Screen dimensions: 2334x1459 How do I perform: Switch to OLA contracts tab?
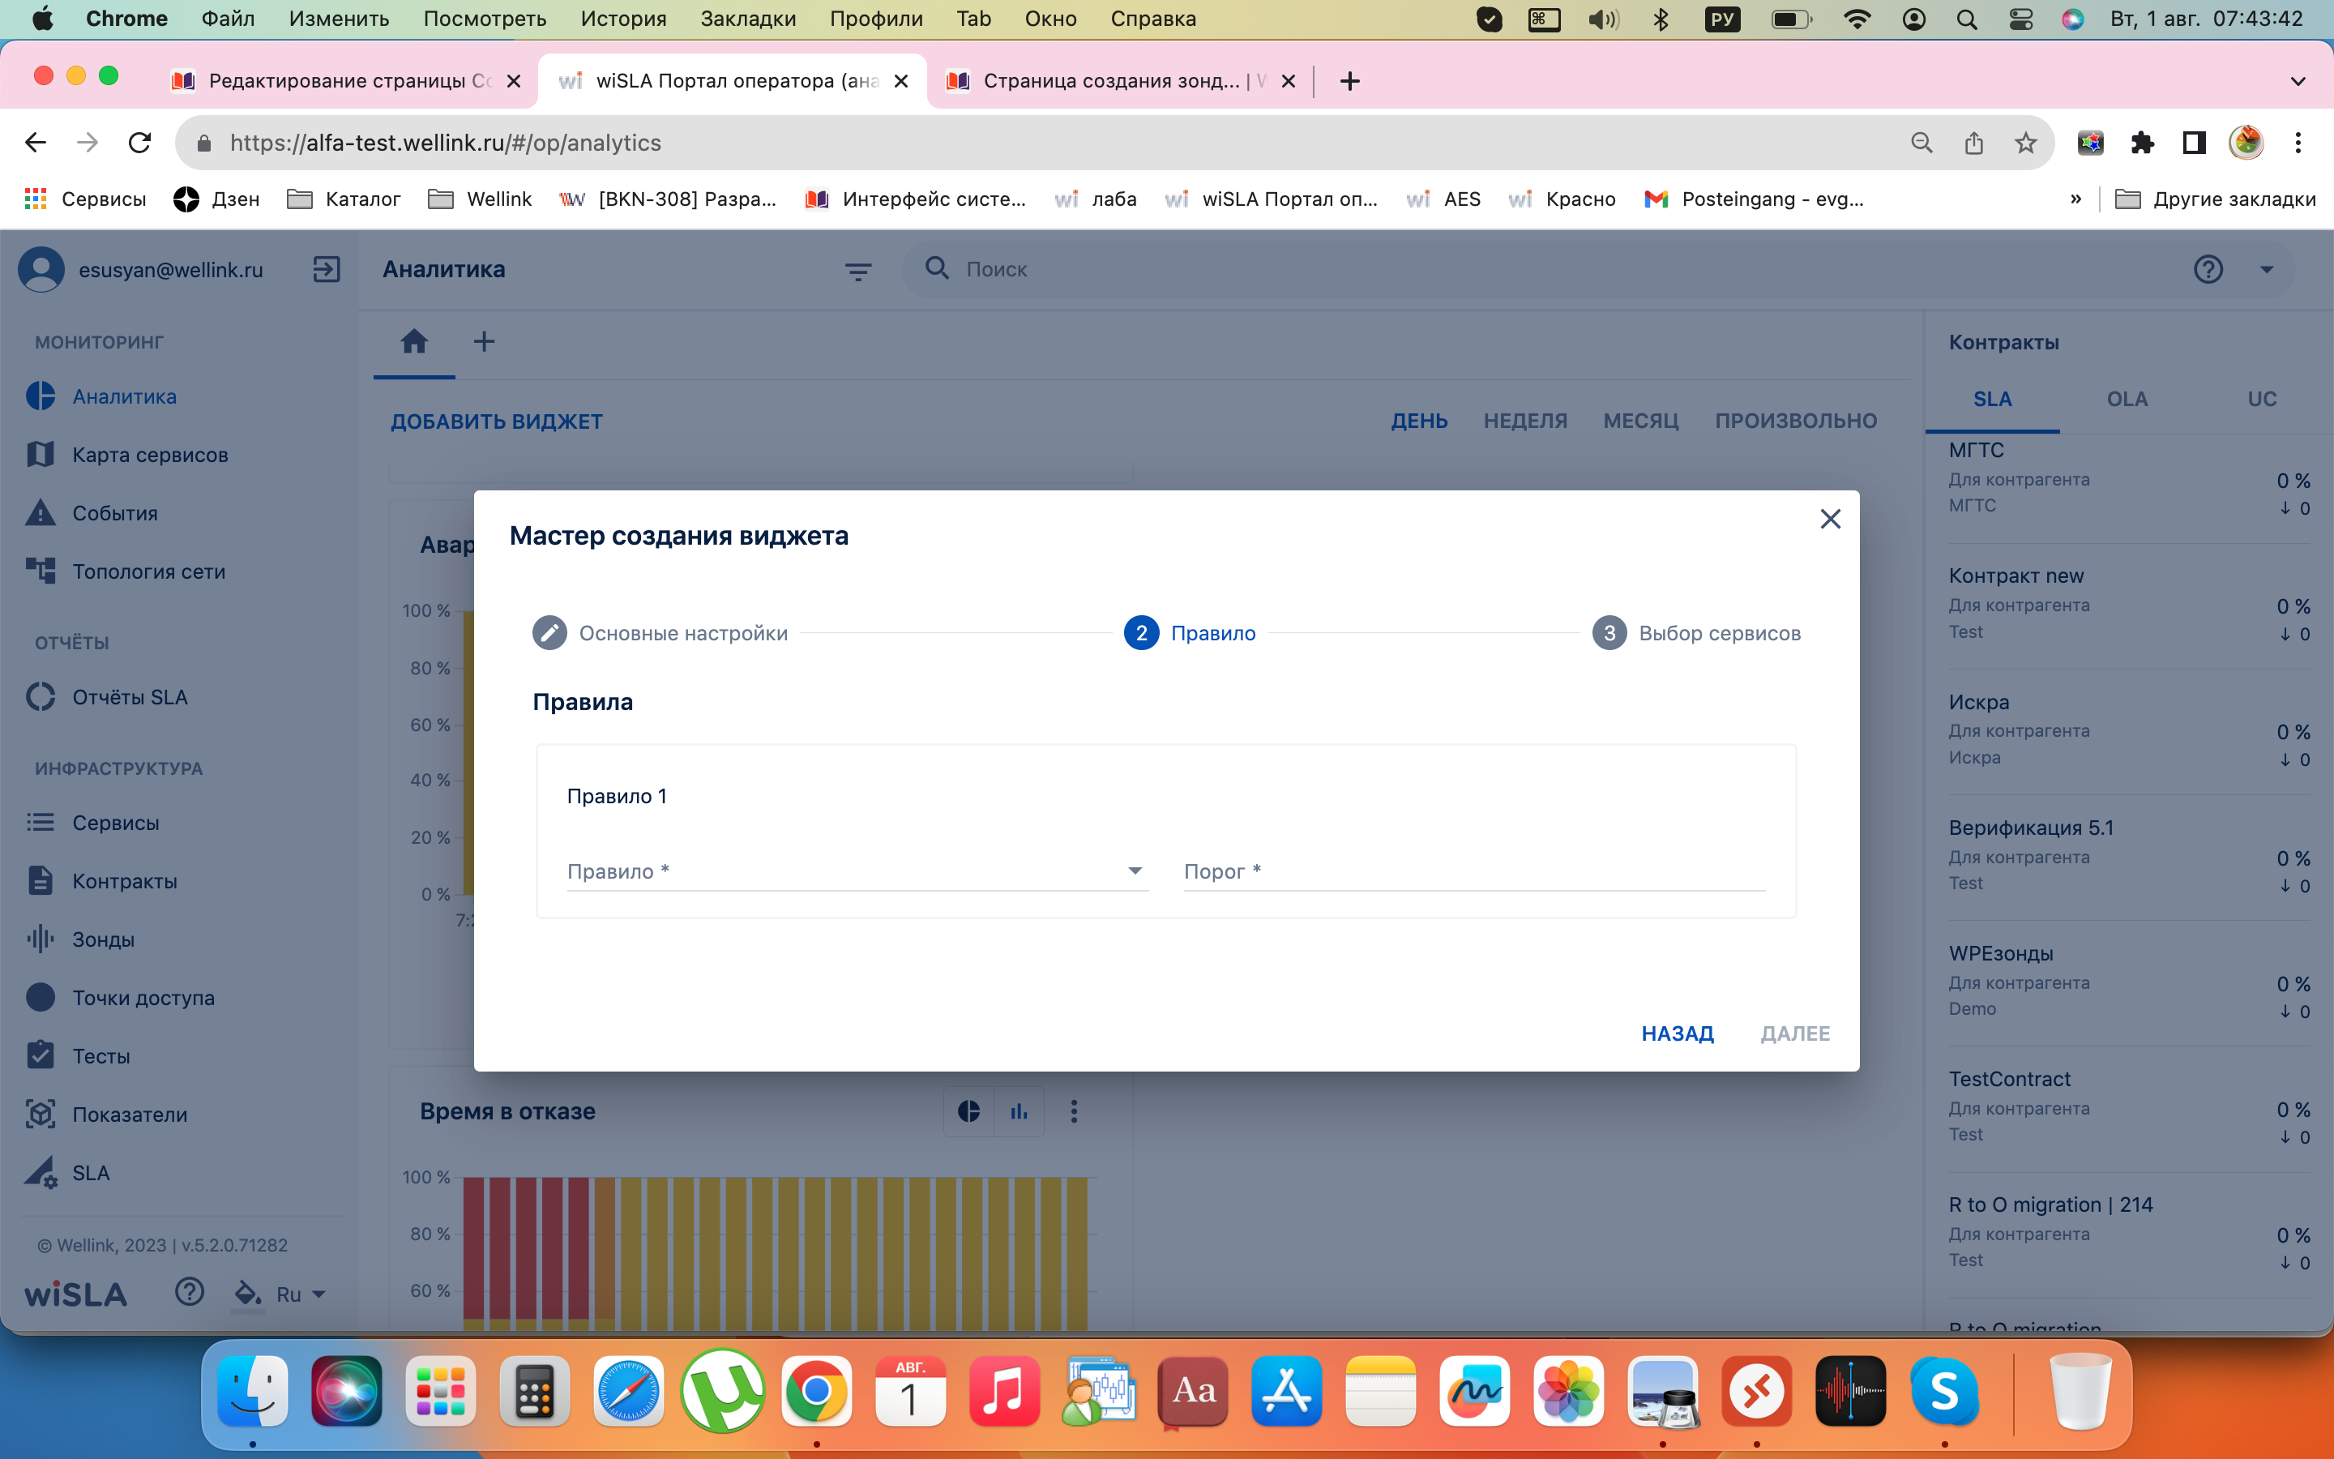pos(2127,400)
